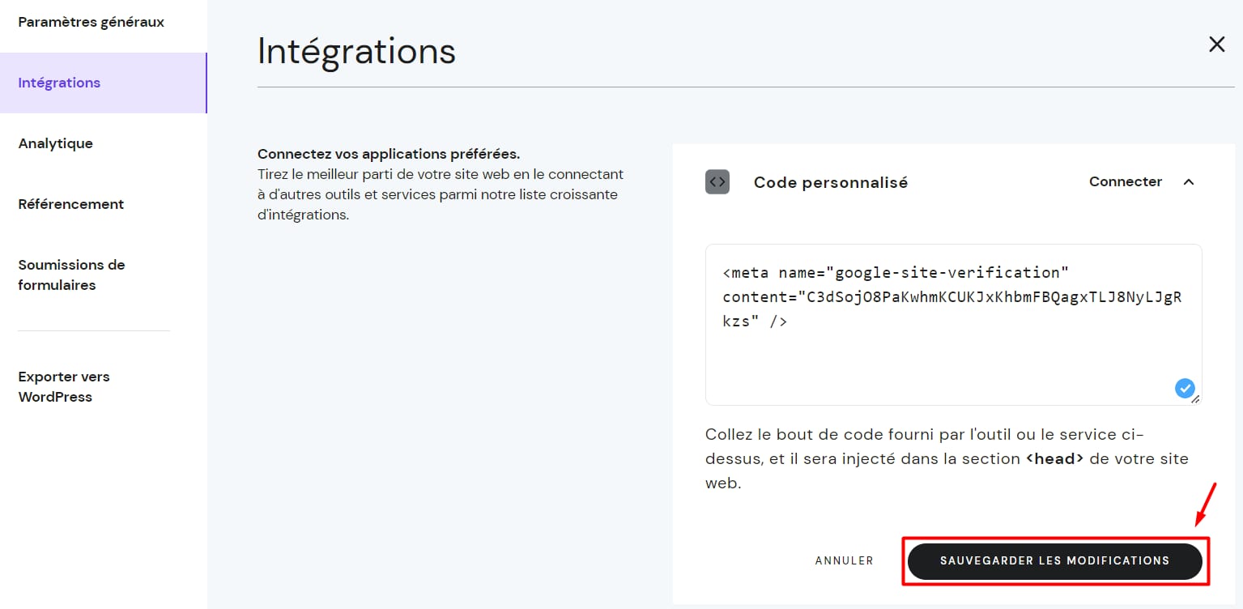Click the Connecter label

pyautogui.click(x=1125, y=181)
